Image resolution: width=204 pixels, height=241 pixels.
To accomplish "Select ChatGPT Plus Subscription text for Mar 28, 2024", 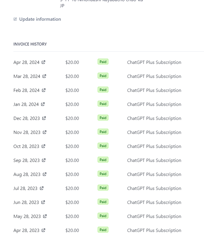I will pos(154,76).
